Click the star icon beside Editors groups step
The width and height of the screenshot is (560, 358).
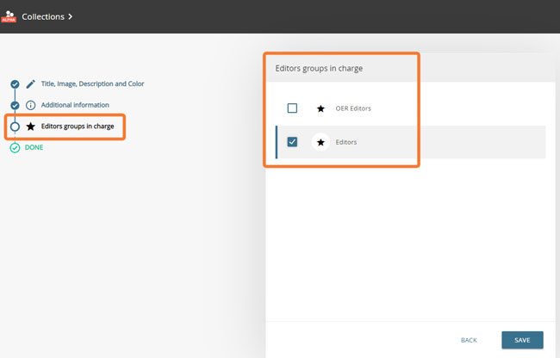click(x=31, y=127)
